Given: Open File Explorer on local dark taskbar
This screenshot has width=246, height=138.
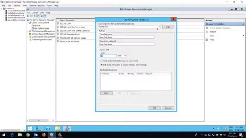Looking at the screenshot, I should (x=20, y=135).
